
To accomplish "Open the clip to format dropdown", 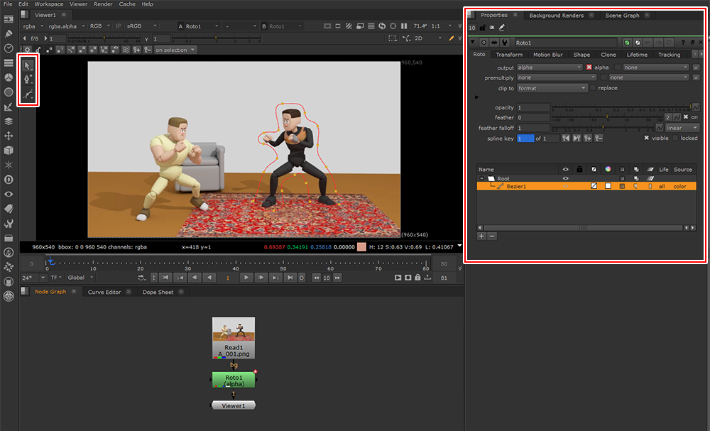I will coord(552,88).
